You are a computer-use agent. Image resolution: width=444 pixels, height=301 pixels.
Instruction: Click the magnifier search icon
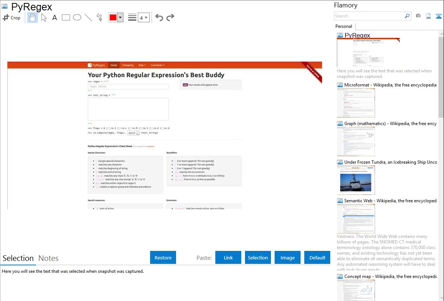point(407,16)
